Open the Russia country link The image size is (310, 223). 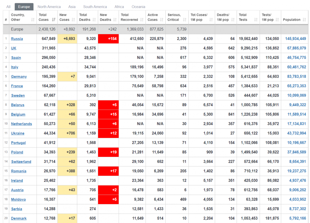(x=17, y=39)
